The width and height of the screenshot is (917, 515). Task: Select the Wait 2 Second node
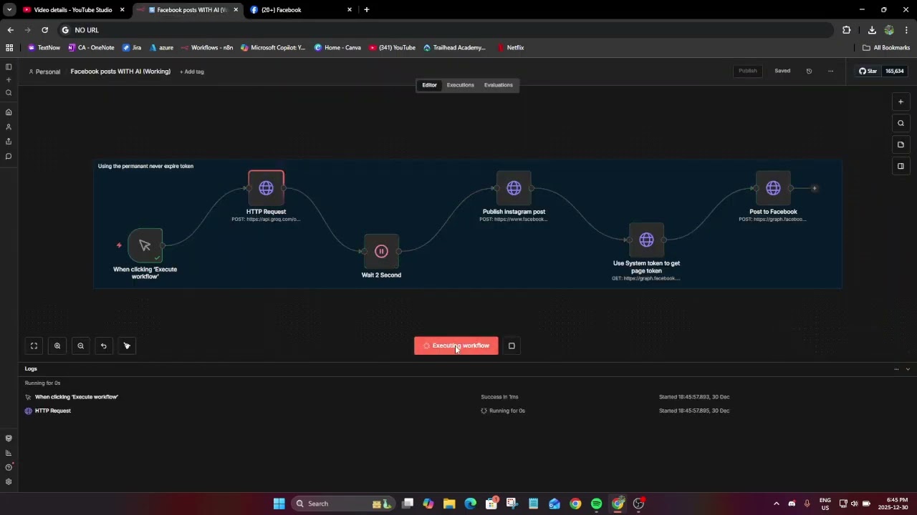[381, 251]
